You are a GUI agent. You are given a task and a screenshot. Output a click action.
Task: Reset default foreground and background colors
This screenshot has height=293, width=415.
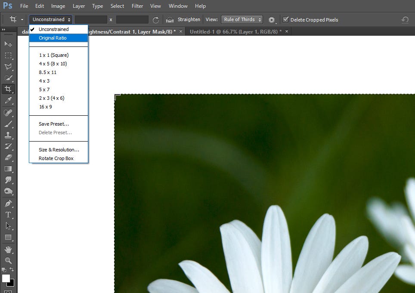click(x=4, y=270)
